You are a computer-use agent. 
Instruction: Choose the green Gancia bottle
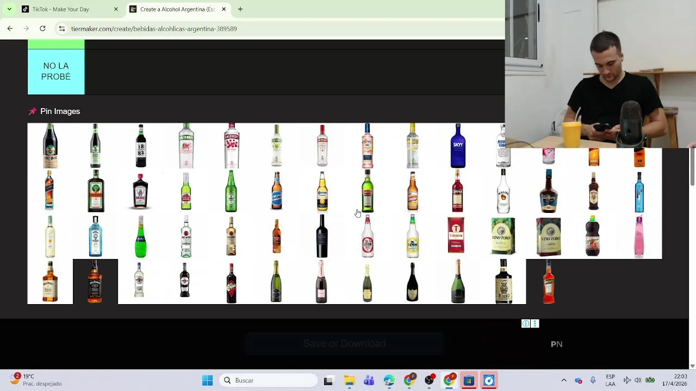[367, 191]
